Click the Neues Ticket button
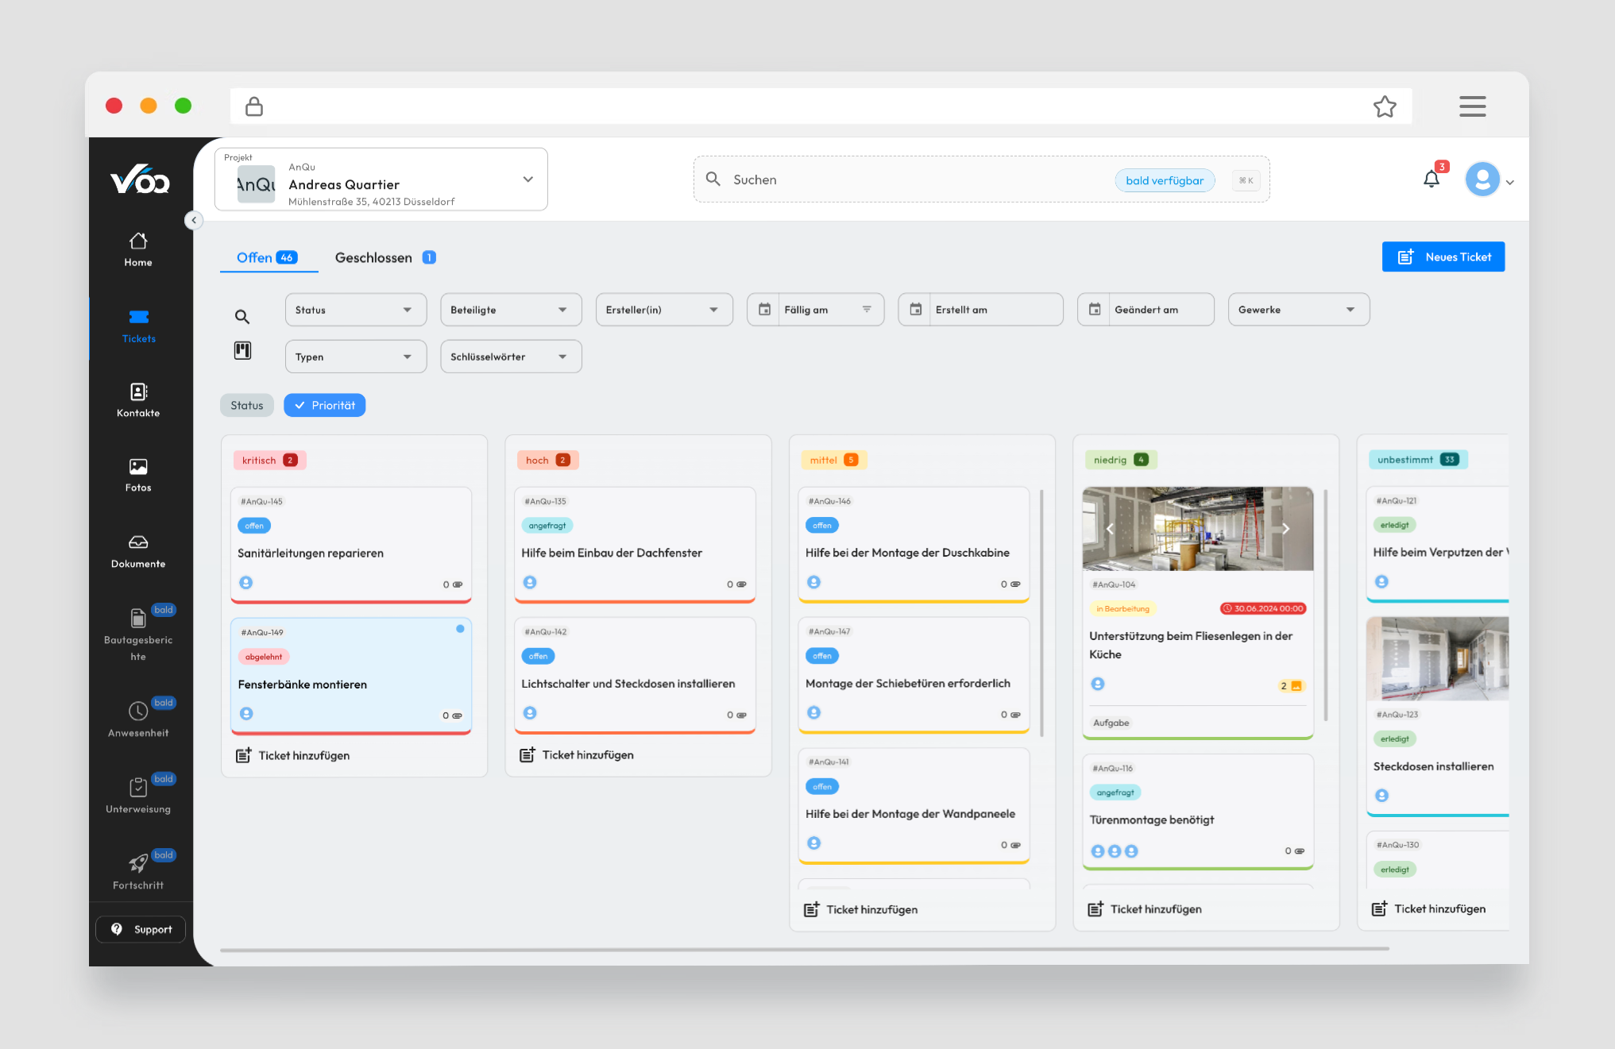 1443,256
